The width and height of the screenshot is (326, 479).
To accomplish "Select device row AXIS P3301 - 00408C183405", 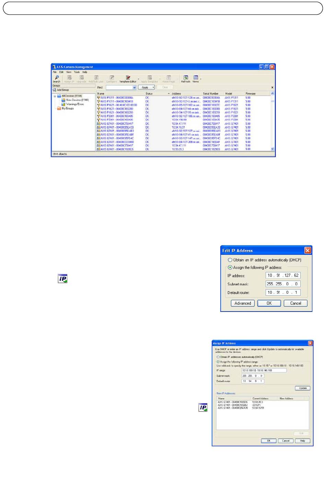I will click(183, 116).
